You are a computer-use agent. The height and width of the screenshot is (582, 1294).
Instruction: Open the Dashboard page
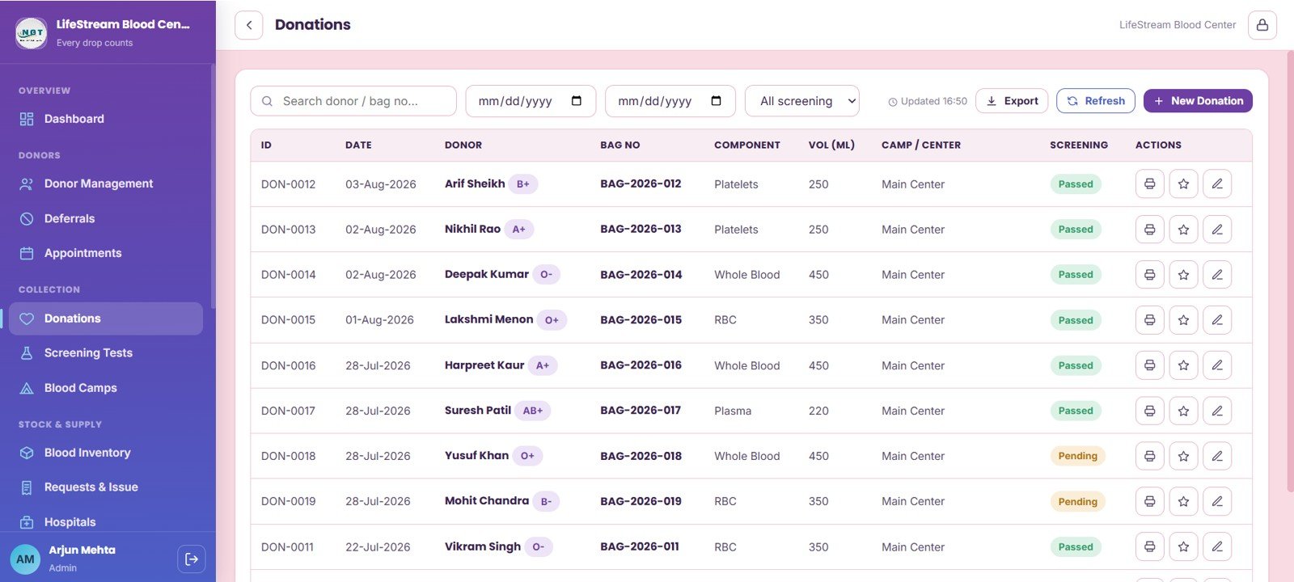[105, 119]
